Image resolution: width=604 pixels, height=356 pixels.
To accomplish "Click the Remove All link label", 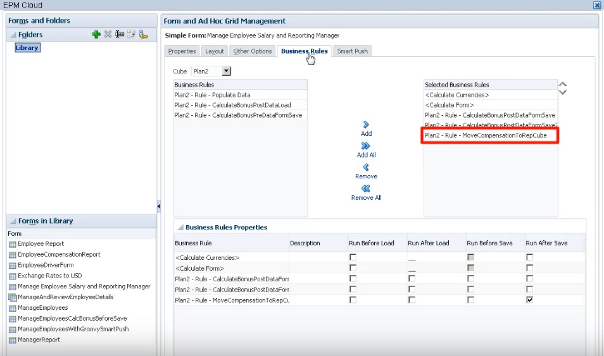I will point(367,197).
